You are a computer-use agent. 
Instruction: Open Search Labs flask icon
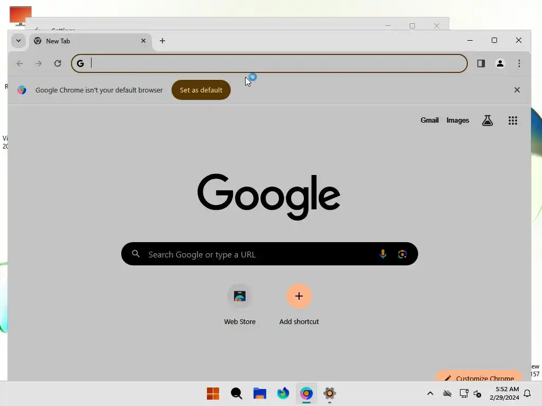487,121
